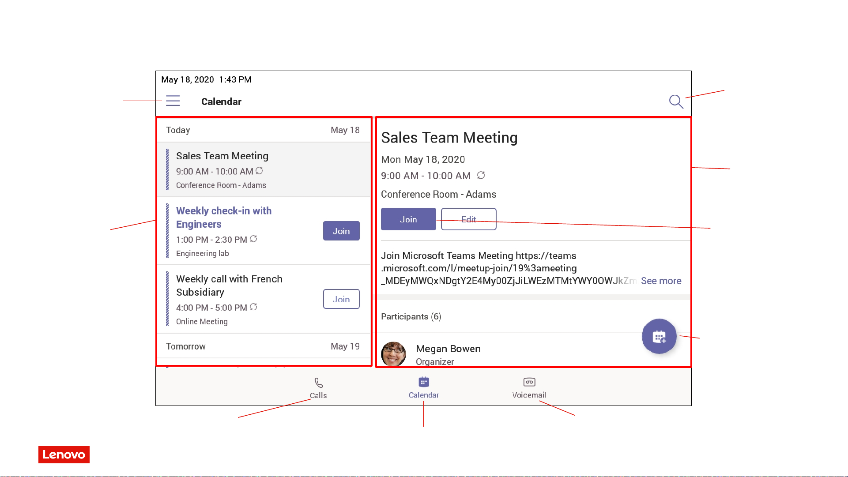This screenshot has width=848, height=477.
Task: Click recurrence icon next to 9:00 AM - 10:00 AM in details
Action: coord(481,175)
